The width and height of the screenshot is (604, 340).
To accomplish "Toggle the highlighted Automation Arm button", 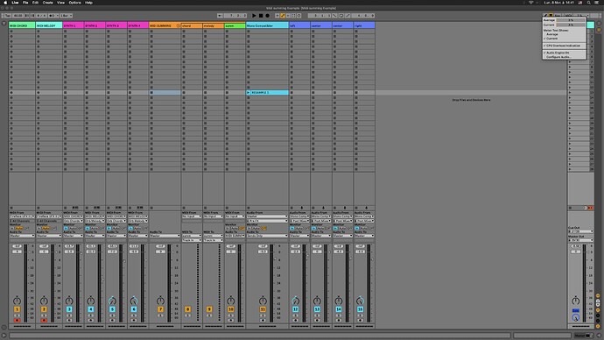I will tap(283, 16).
